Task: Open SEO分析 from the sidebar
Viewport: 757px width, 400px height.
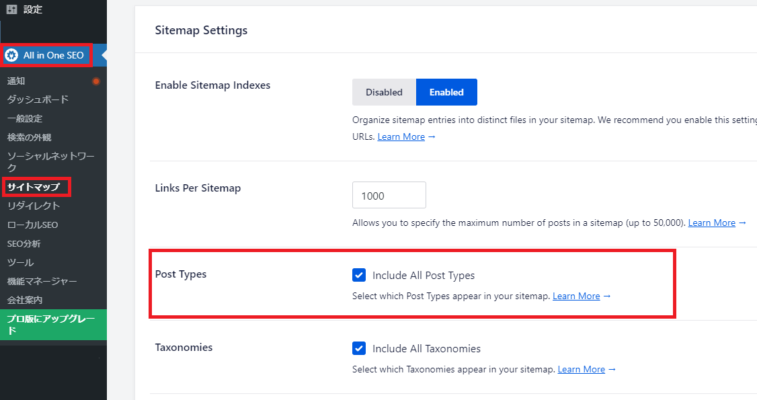Action: (24, 243)
